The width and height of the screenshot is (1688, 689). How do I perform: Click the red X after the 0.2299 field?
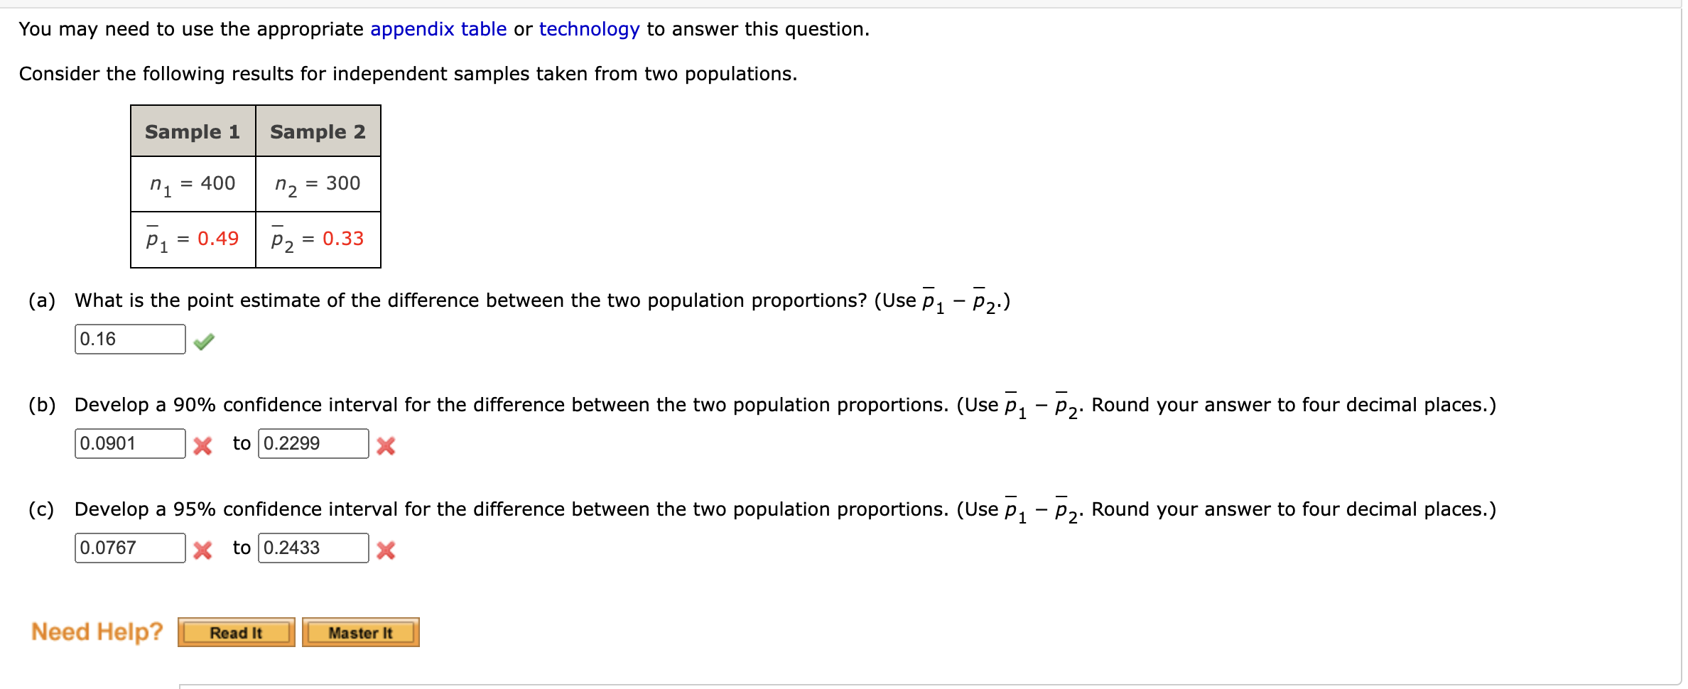click(x=384, y=446)
